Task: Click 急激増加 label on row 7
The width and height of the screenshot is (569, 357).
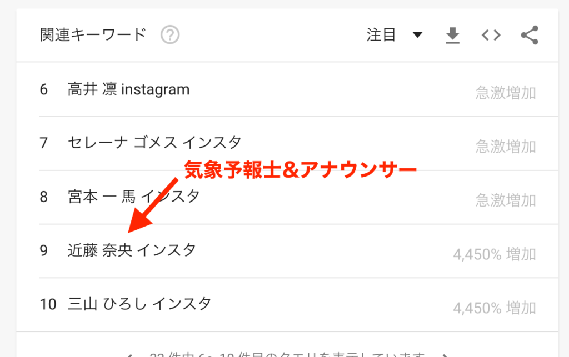Action: click(x=506, y=147)
